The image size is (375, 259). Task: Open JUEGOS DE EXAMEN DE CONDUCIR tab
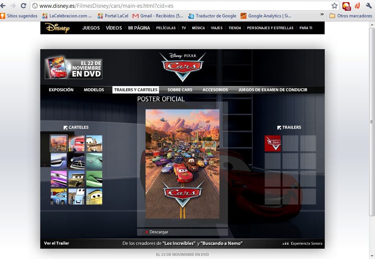tap(273, 90)
